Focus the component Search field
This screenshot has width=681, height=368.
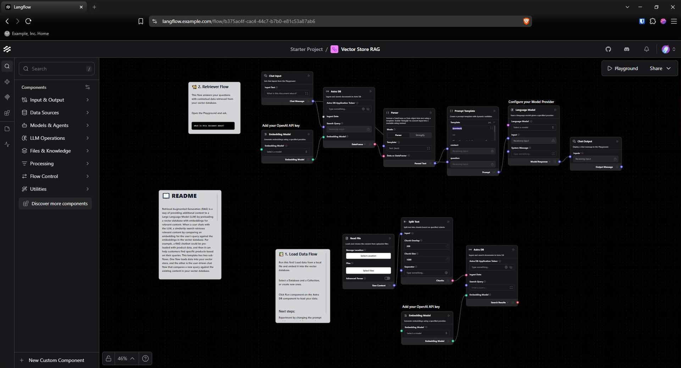pyautogui.click(x=57, y=69)
